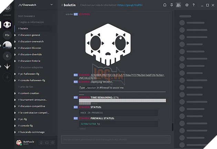Click the 32768/32768 hp firewall value
Screen dimensions: 217x149
pyautogui.click(x=118, y=124)
